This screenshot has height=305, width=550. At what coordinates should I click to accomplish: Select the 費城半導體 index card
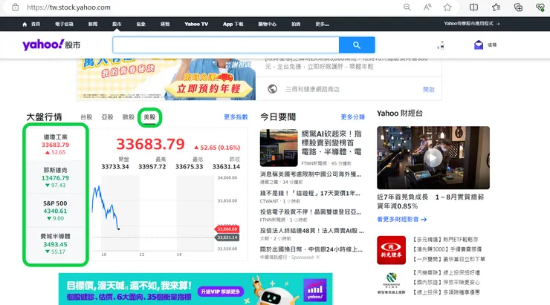coord(56,243)
